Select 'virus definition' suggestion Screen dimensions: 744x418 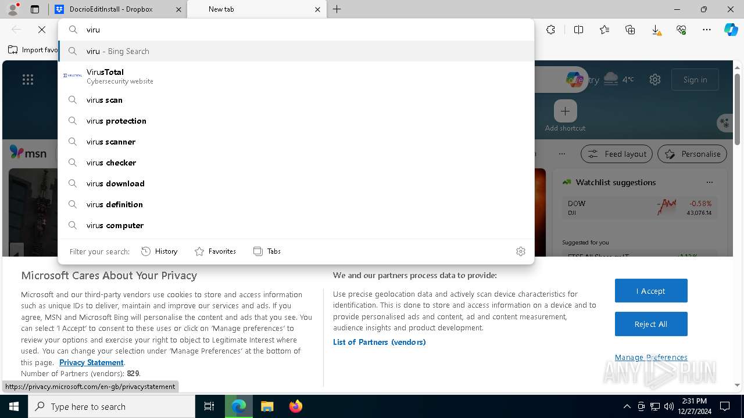[296, 204]
